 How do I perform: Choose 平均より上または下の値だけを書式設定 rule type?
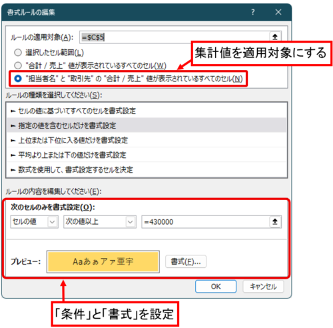point(147,155)
